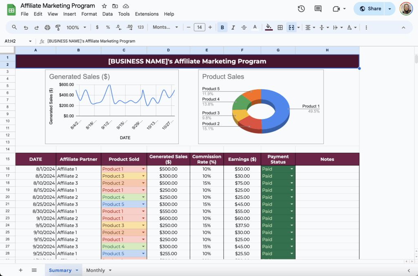Open the Data menu

tap(107, 14)
